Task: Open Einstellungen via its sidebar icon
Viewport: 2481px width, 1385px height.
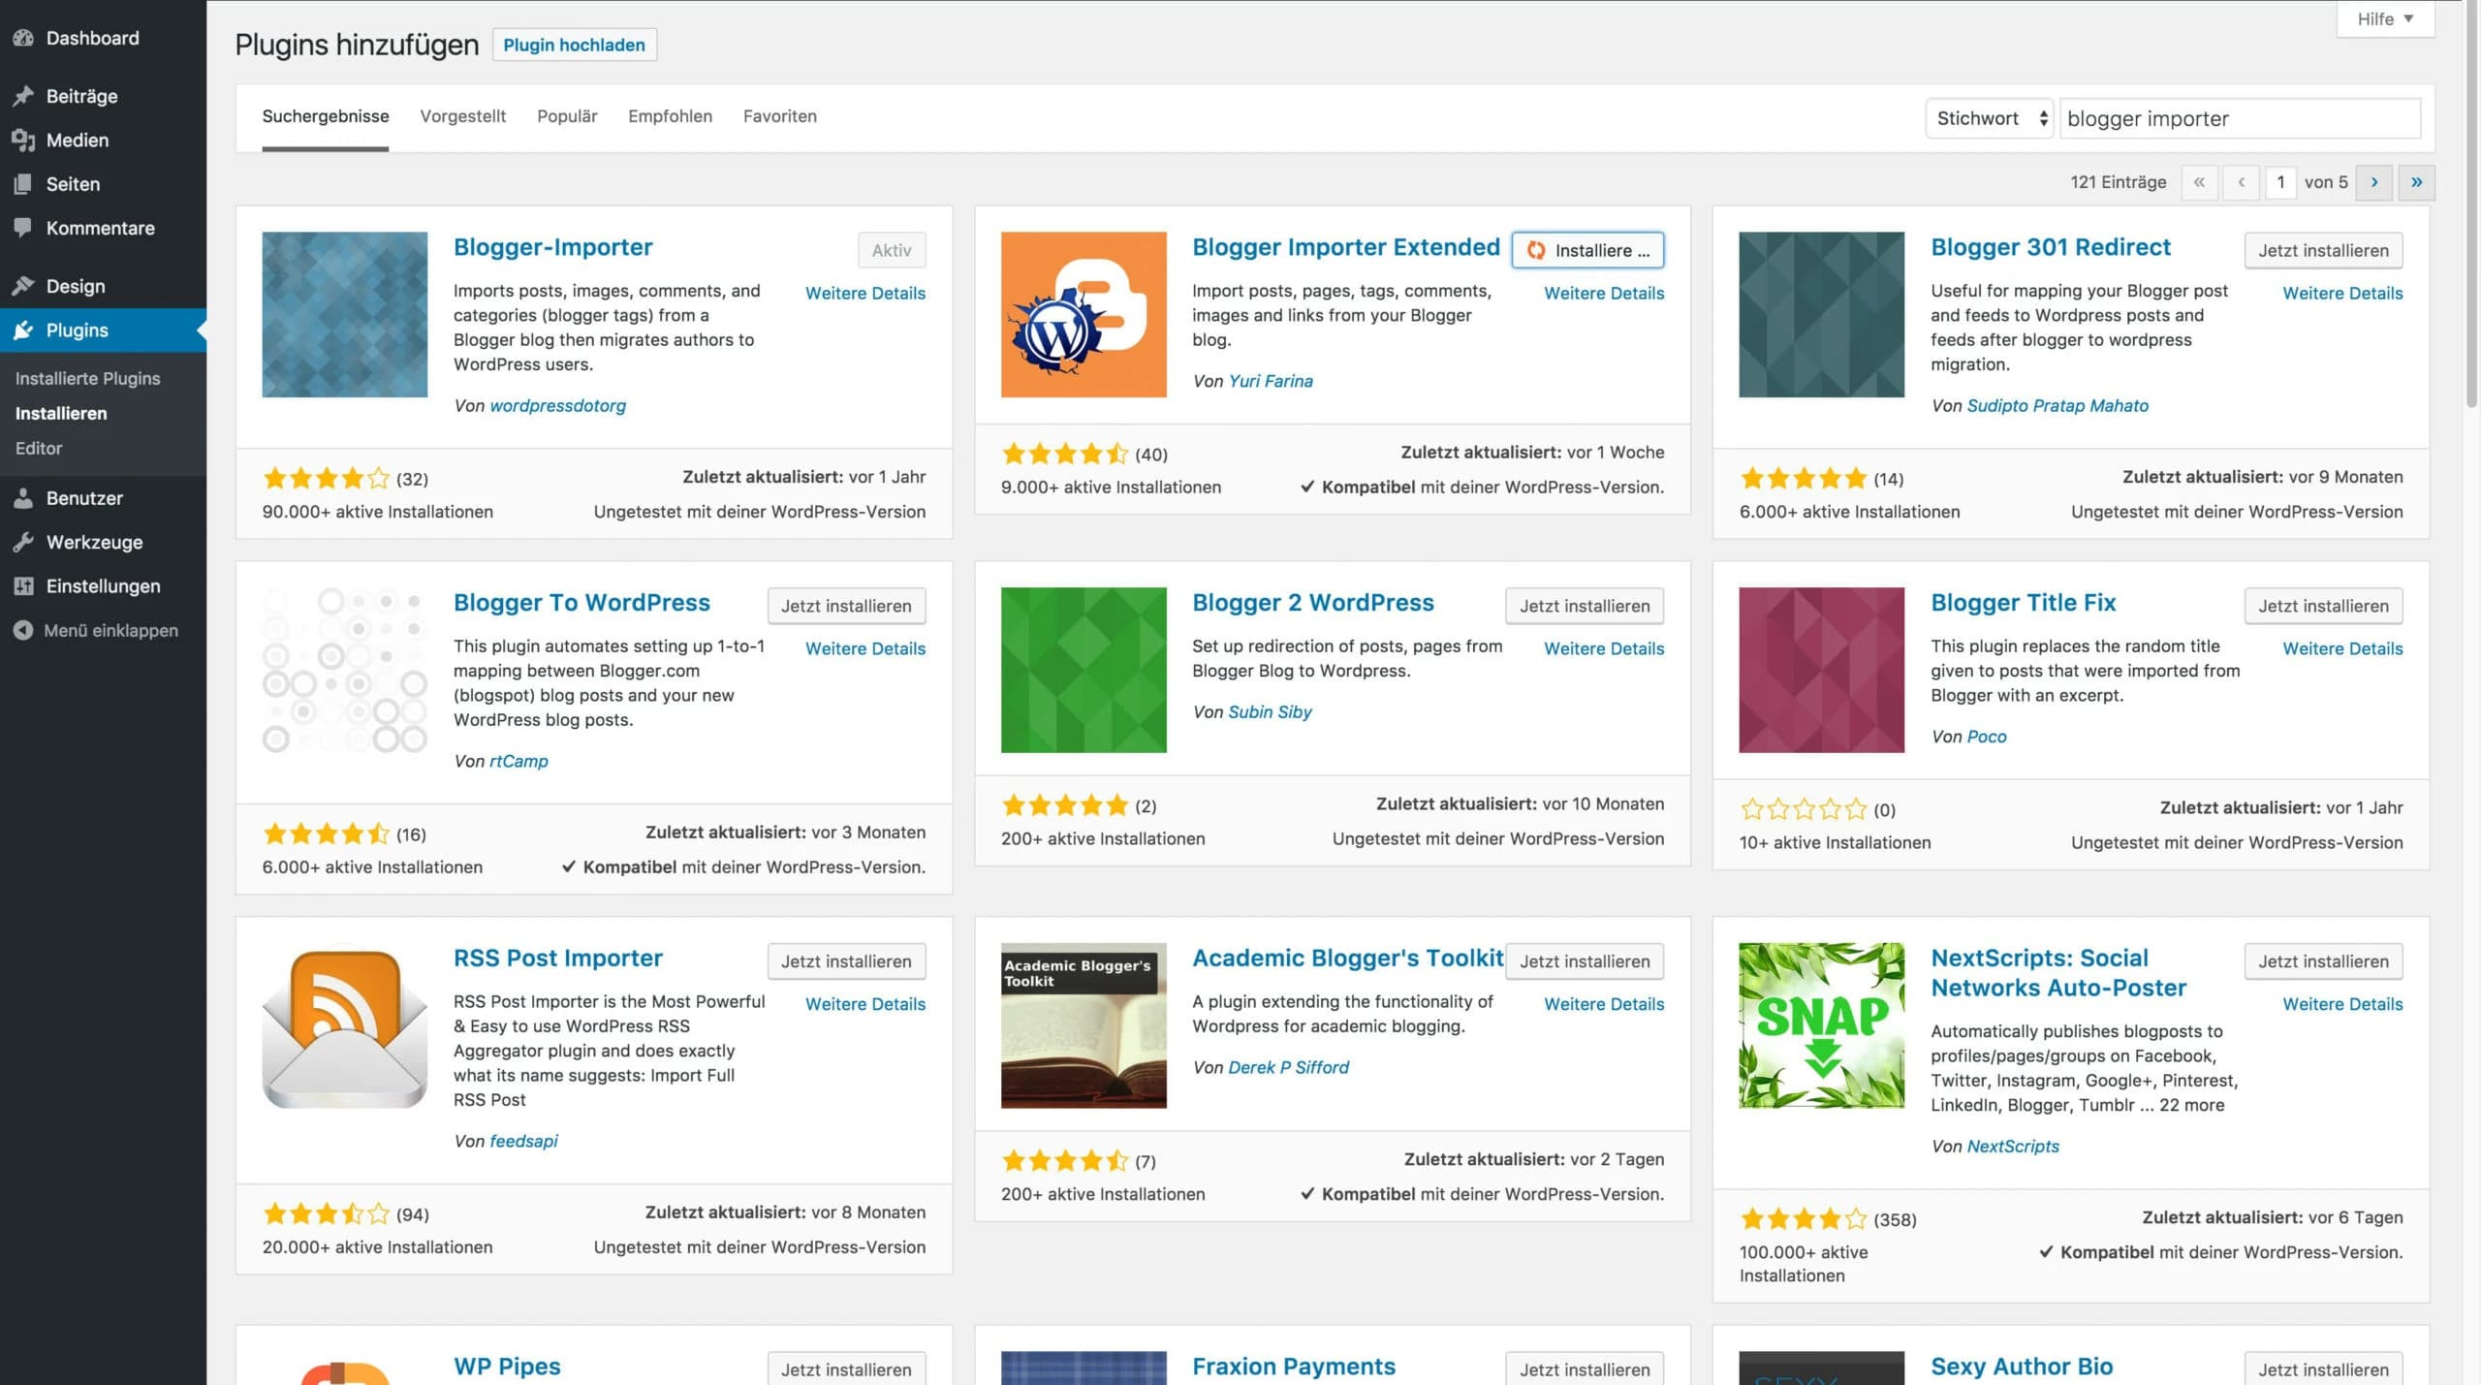Action: (24, 585)
